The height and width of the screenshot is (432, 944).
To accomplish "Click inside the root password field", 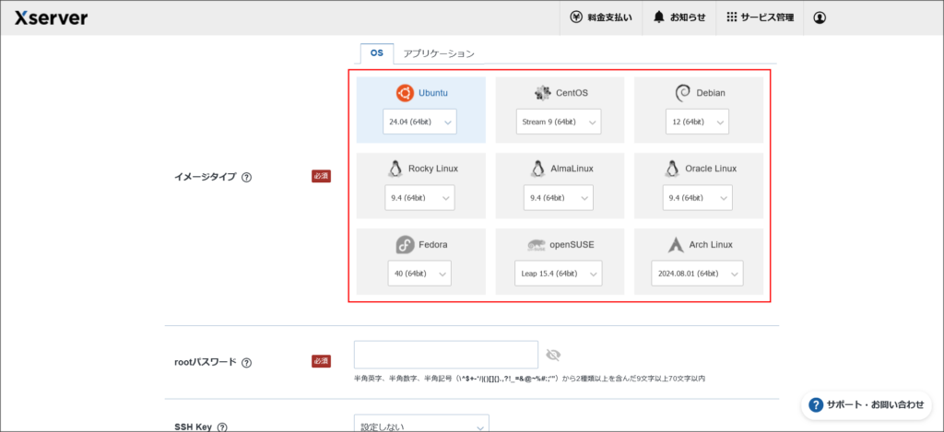I will coord(446,355).
